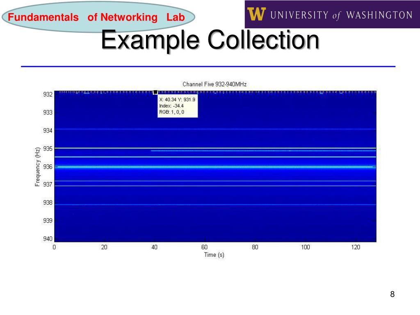The image size is (420, 315).
Task: Click the y-axis tick label 936
Action: click(48, 167)
